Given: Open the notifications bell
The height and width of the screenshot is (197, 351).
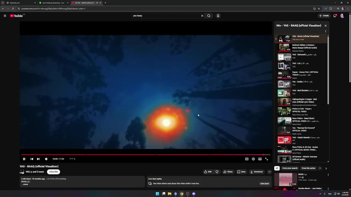Looking at the screenshot, I should tap(335, 16).
